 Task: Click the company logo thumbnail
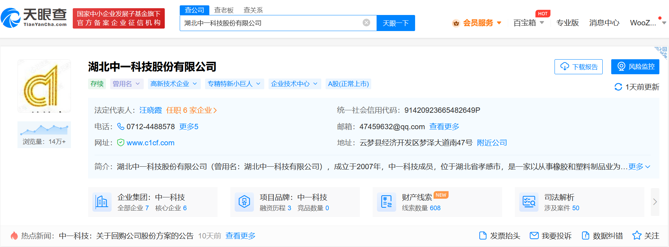click(44, 86)
